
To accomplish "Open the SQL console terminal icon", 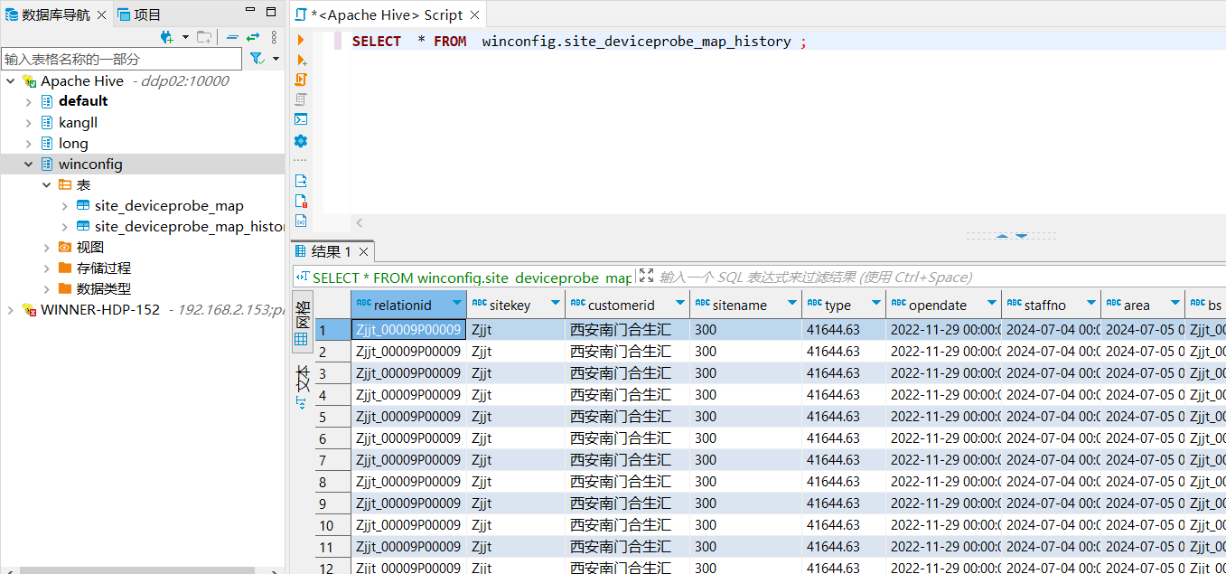I will click(301, 119).
